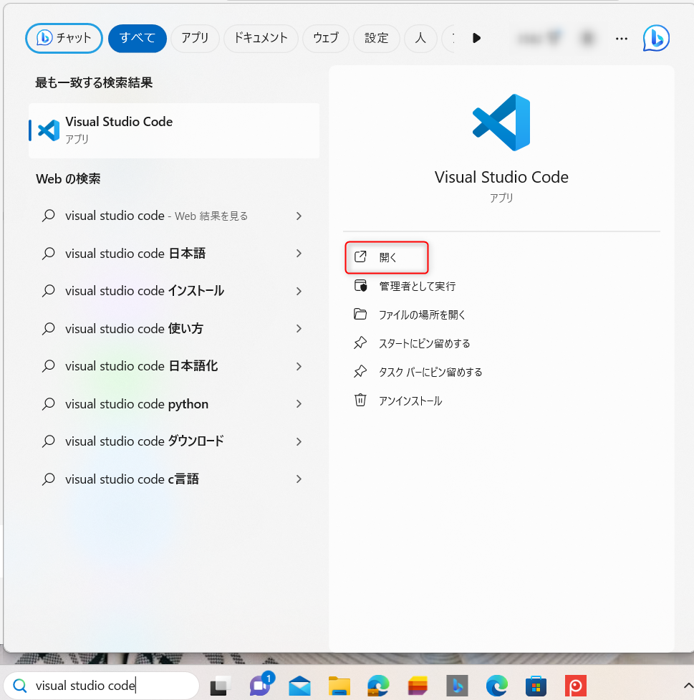Expand hidden icons in the system tray
The height and width of the screenshot is (700, 694).
[686, 686]
